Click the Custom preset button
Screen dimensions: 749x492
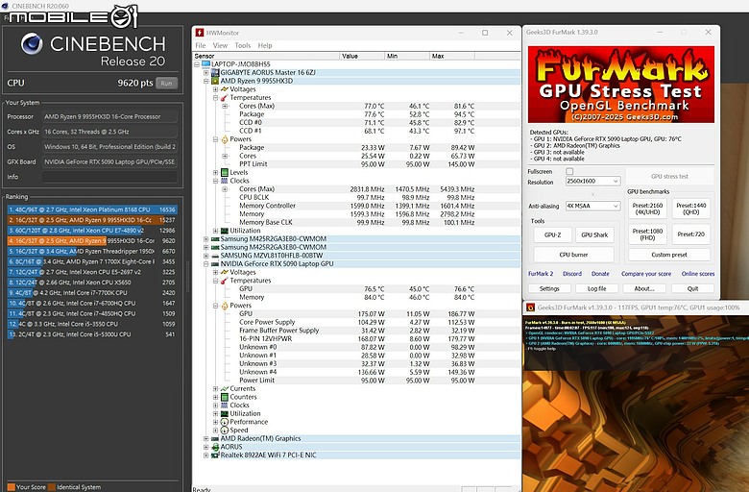pyautogui.click(x=669, y=255)
